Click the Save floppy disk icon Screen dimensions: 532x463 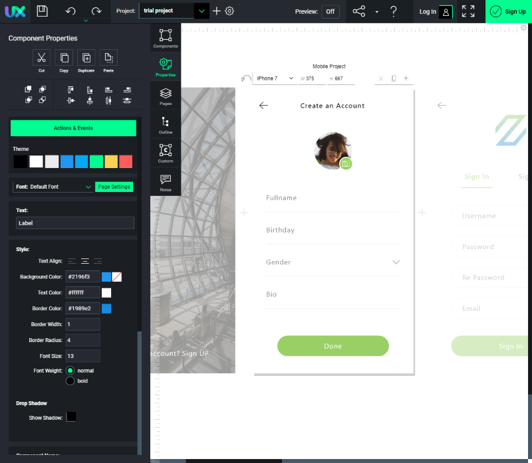click(x=42, y=11)
